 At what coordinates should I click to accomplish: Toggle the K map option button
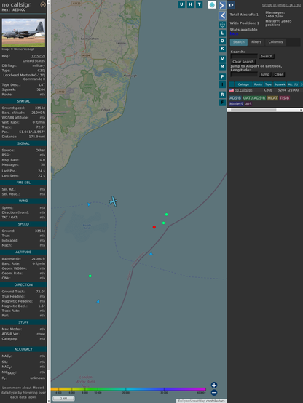pos(222,49)
